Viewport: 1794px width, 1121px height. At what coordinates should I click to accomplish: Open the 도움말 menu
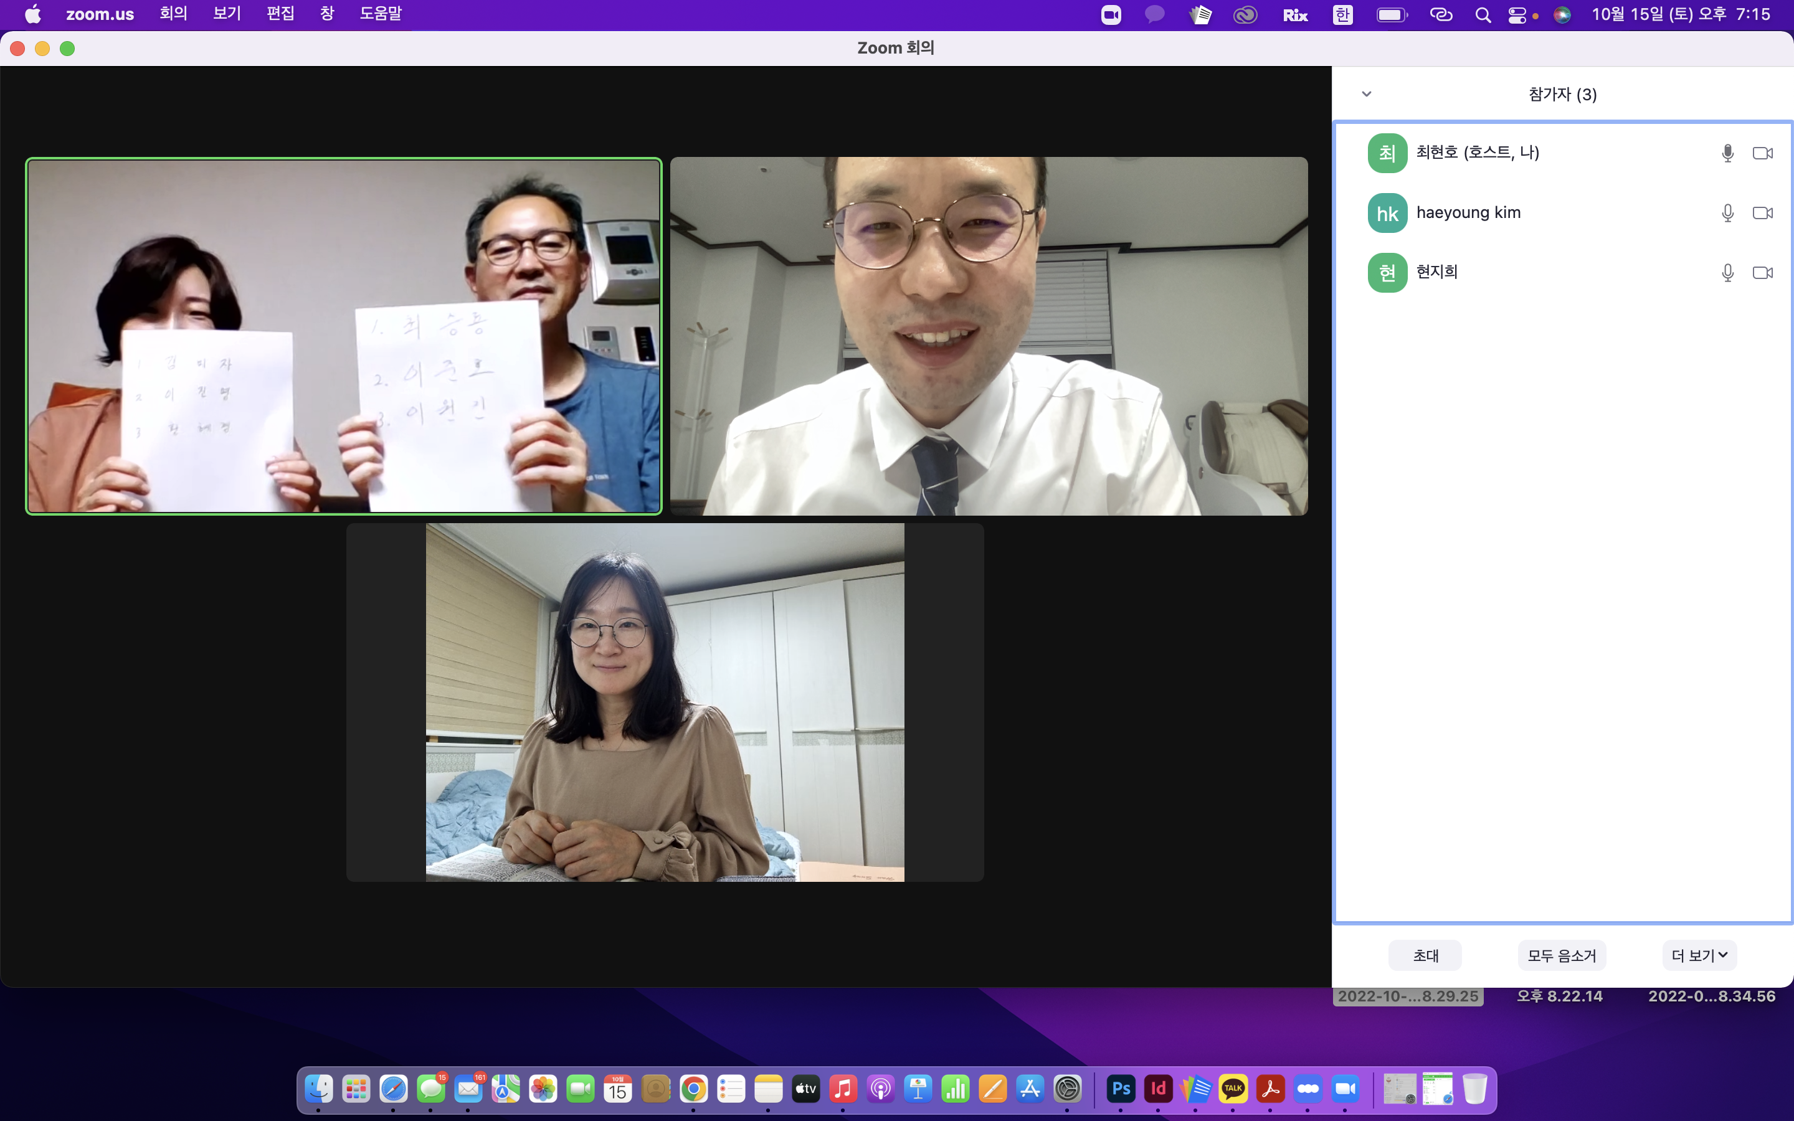coord(381,14)
